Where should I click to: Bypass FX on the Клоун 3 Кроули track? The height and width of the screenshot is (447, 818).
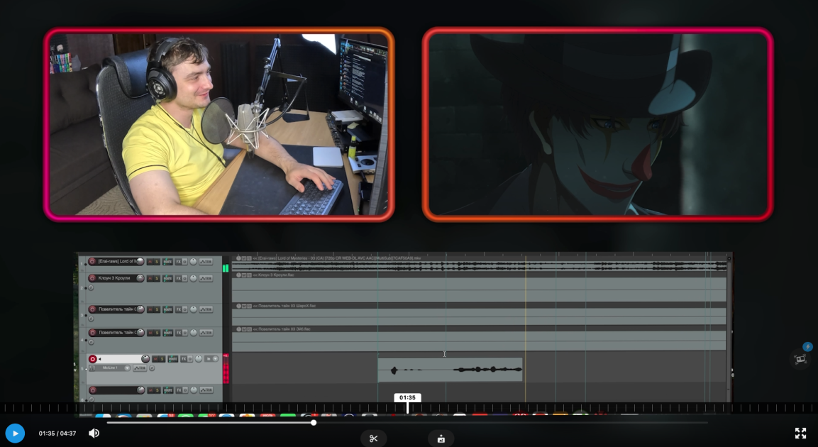[x=184, y=279]
